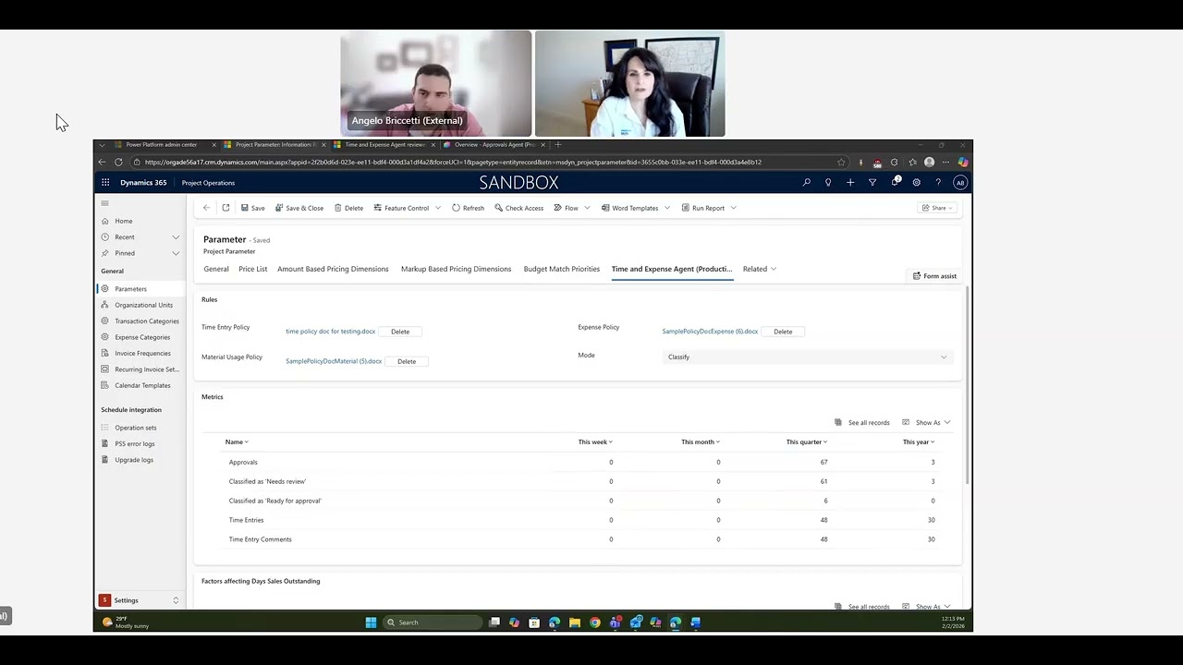
Task: Open Calendar Templates in sidebar
Action: (142, 385)
